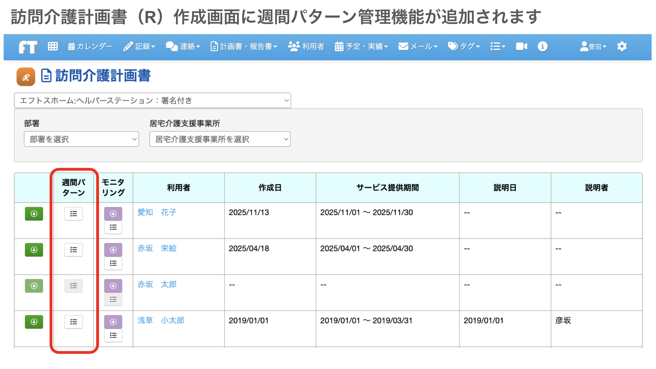
Task: Expand the タグ menu in the navigation bar
Action: [x=464, y=46]
